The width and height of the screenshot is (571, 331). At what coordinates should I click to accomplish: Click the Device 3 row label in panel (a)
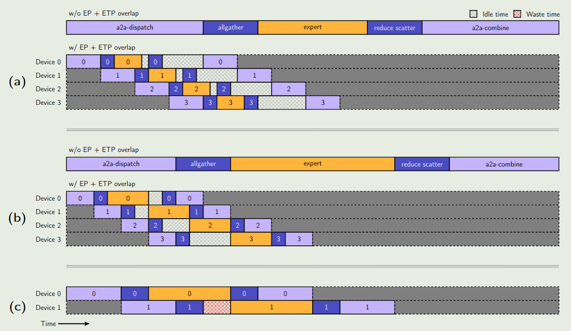click(48, 102)
